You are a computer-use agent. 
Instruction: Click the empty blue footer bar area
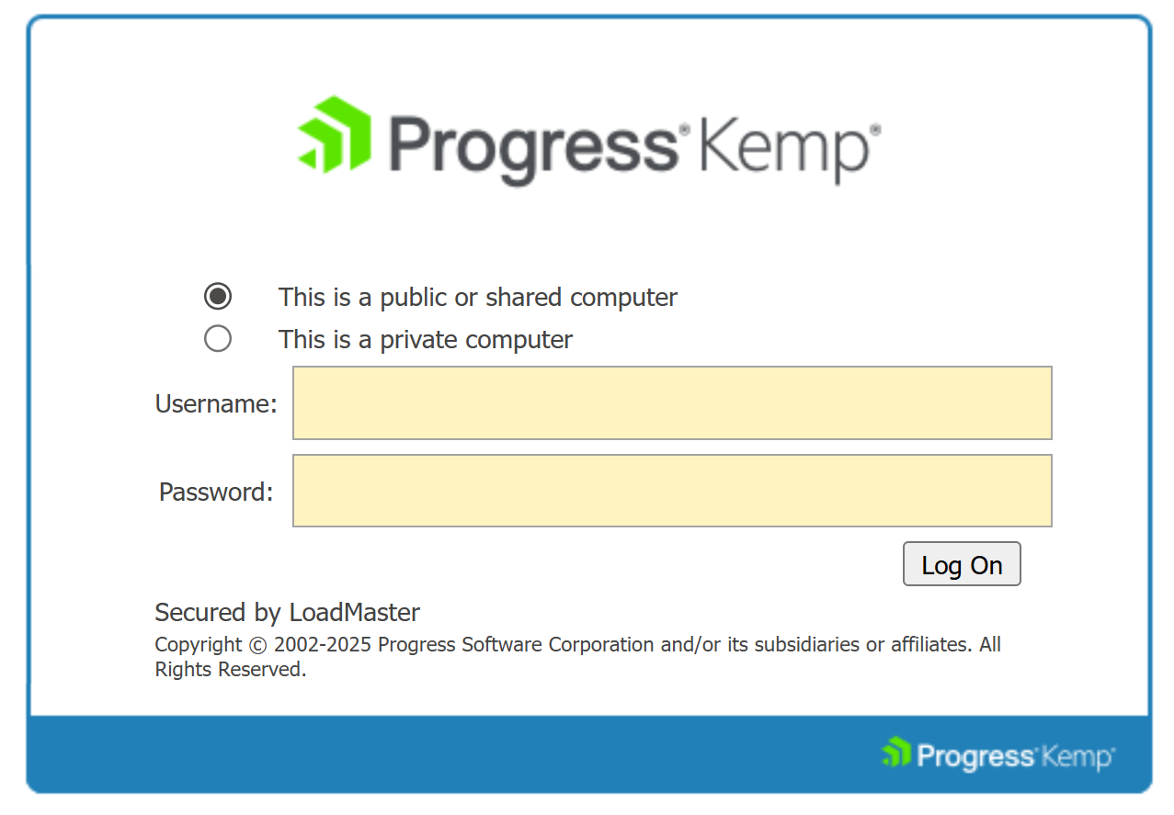[460, 753]
